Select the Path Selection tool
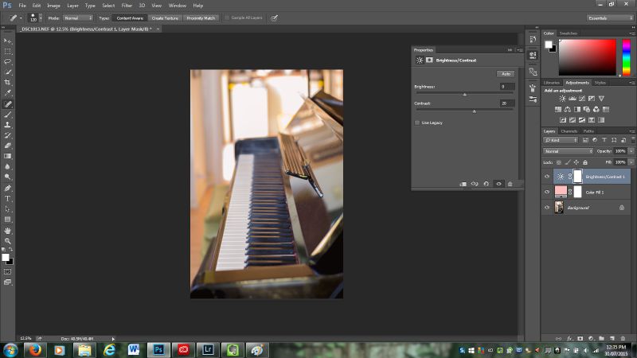The image size is (637, 358). click(x=8, y=209)
